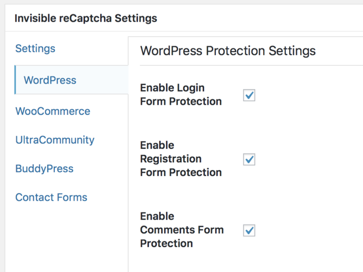Click the WordPress Protection Settings heading

228,51
